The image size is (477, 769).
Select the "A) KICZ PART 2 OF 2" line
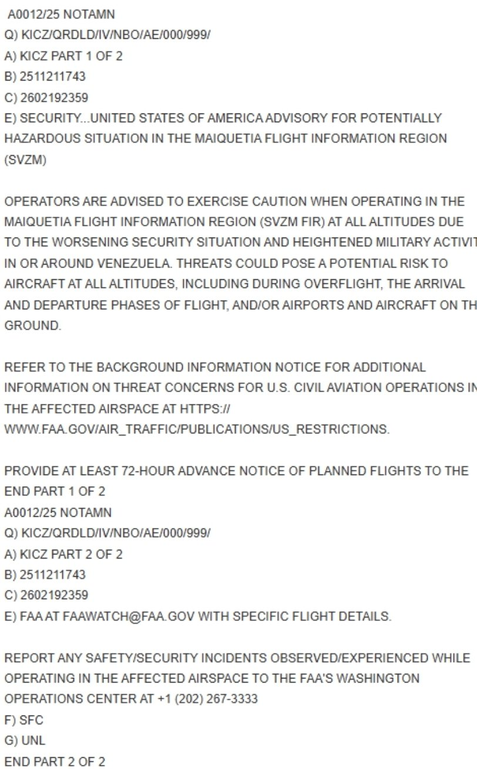63,554
